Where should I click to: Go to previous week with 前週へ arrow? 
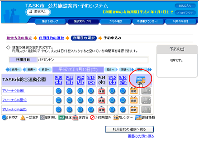30,70
